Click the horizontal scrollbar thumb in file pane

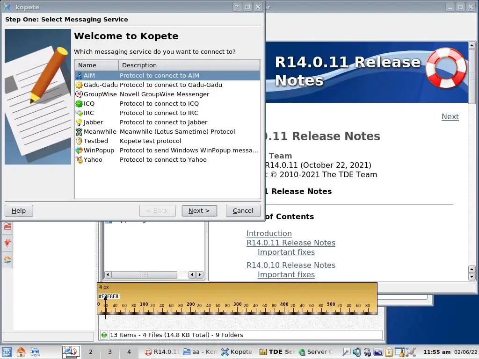point(144,275)
